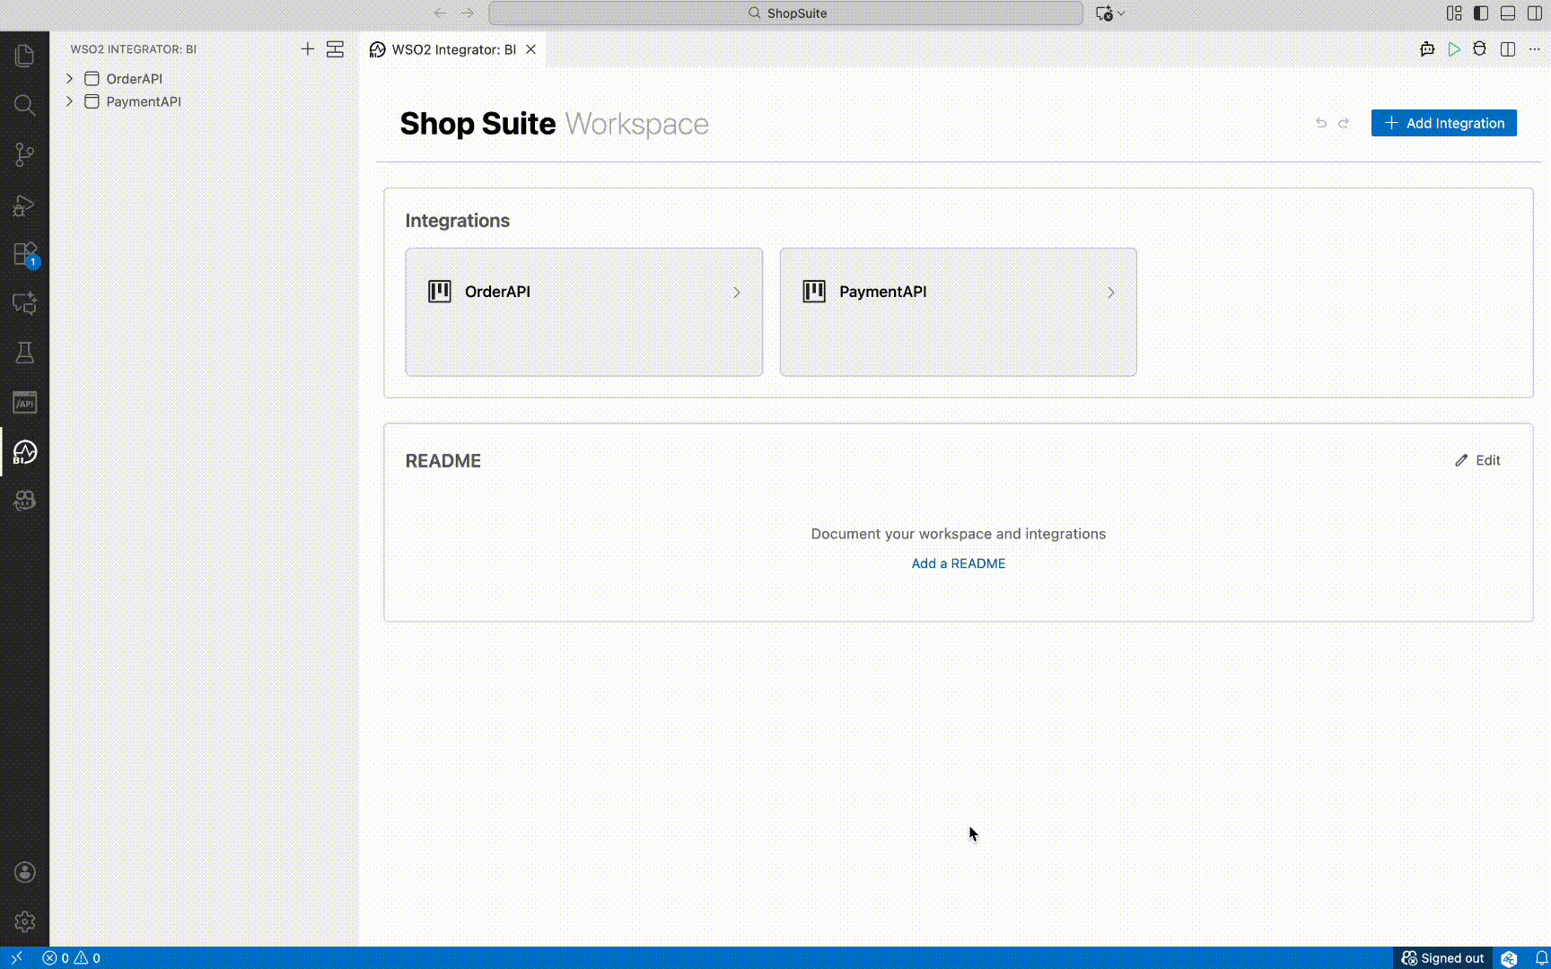
Task: Open the Manage settings gear
Action: click(24, 921)
